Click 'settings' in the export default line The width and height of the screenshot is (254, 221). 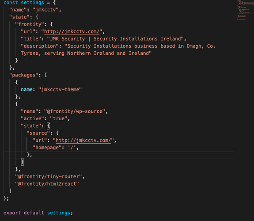click(x=59, y=213)
